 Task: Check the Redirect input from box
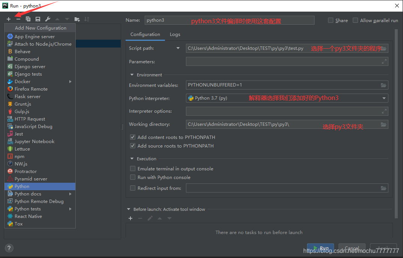point(133,188)
